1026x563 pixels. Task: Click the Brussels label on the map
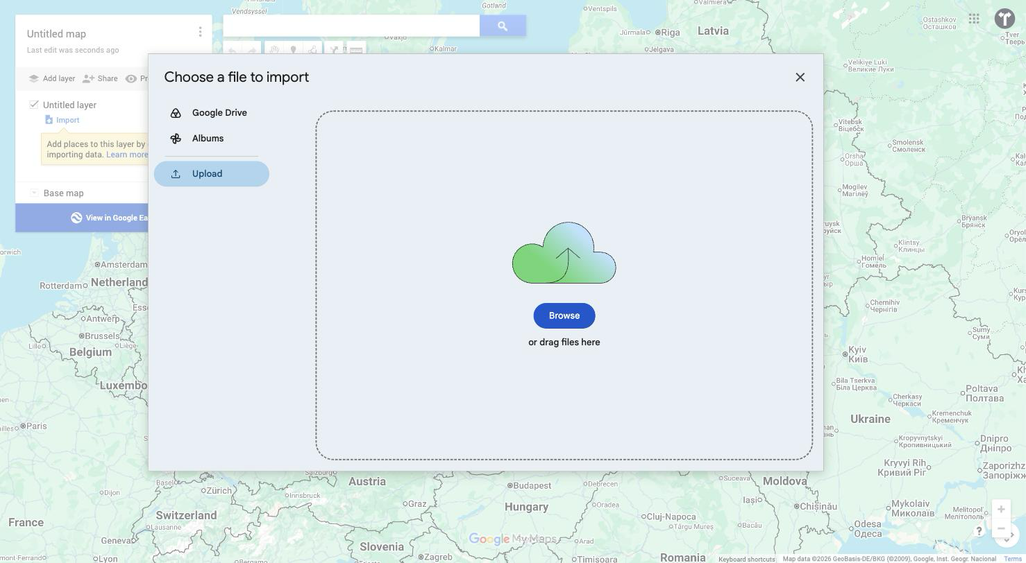(x=102, y=336)
